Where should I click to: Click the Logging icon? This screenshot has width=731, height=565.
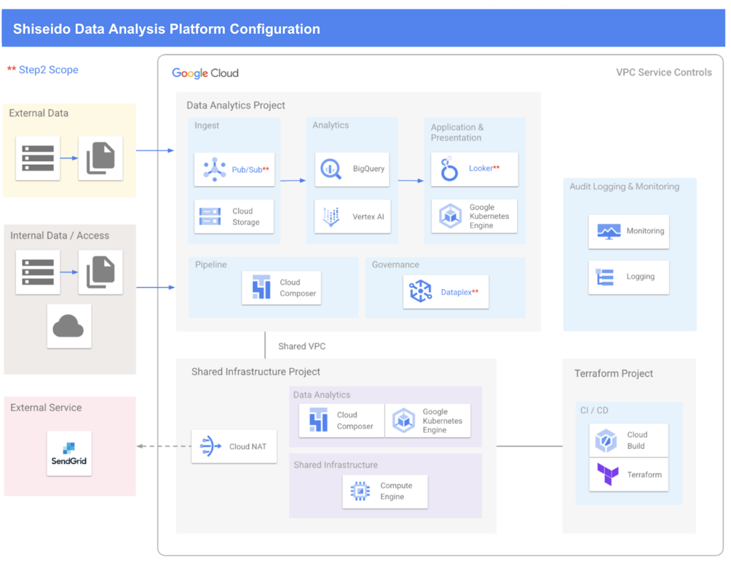(x=605, y=277)
